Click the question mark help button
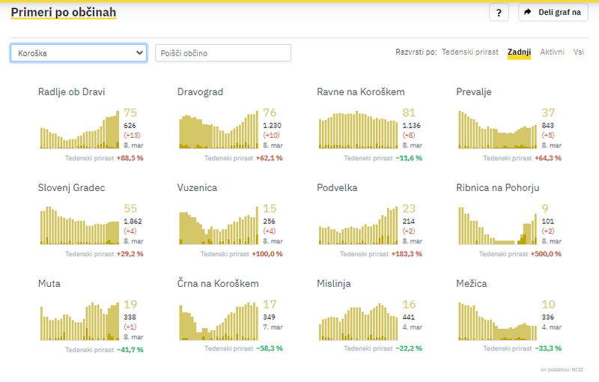 pyautogui.click(x=499, y=13)
